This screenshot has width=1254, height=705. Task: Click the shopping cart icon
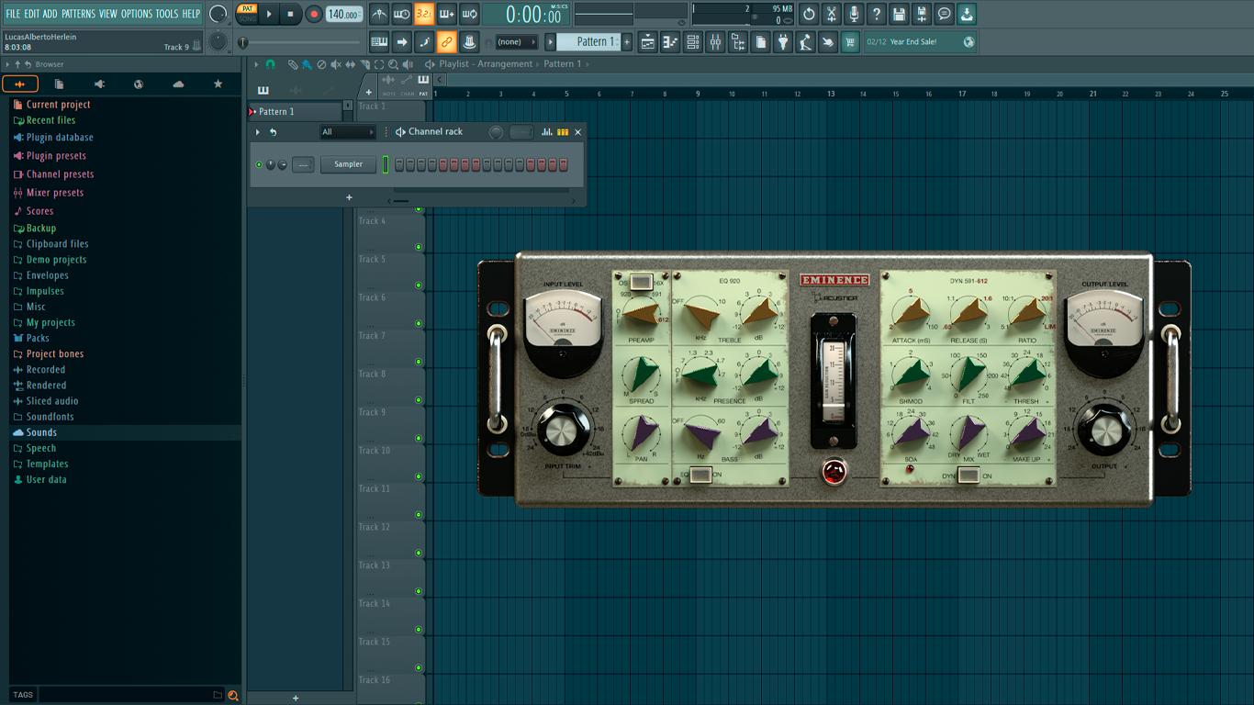tap(850, 41)
